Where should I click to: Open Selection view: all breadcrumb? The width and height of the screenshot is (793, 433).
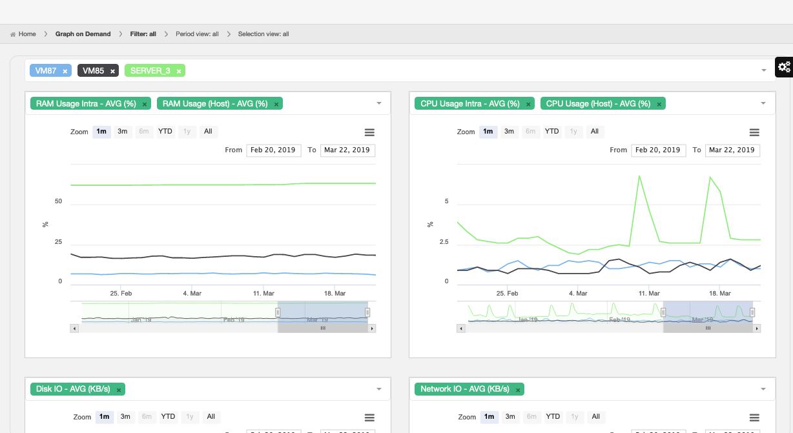pyautogui.click(x=263, y=34)
